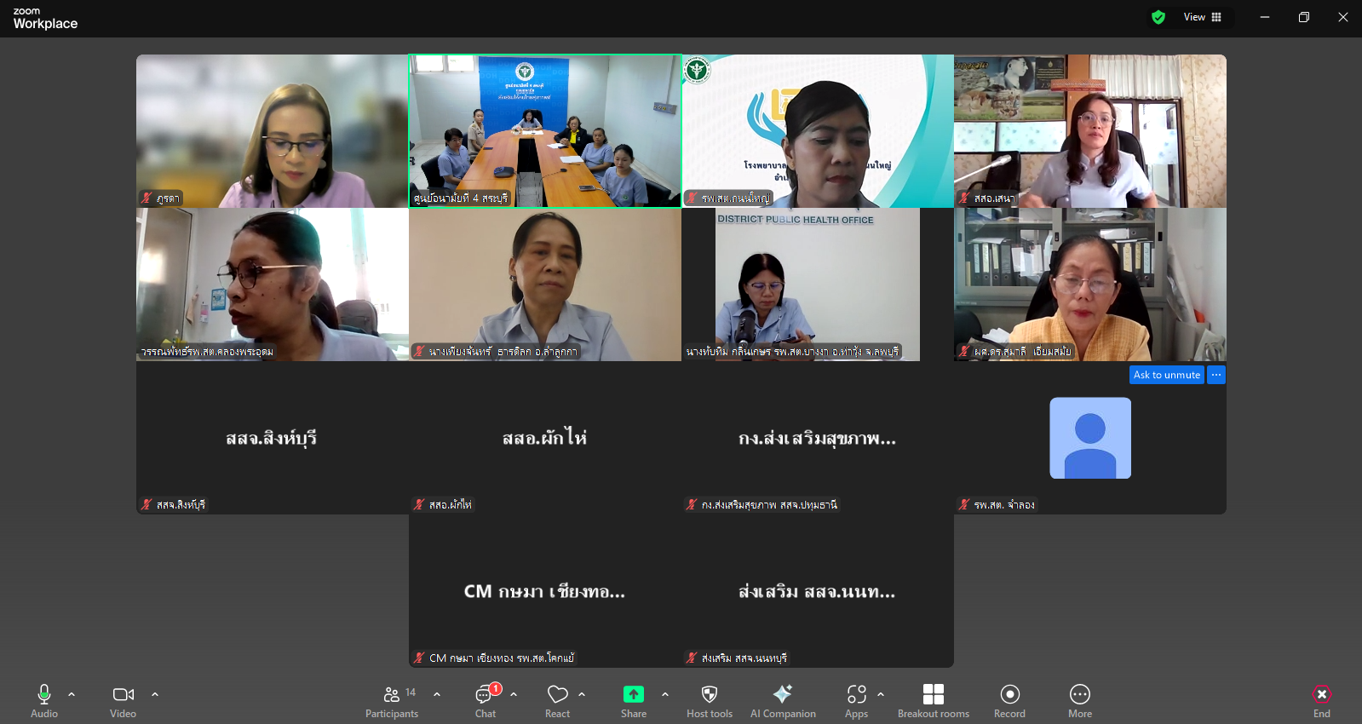This screenshot has height=724, width=1362.
Task: Open Breakout rooms
Action: tap(934, 701)
